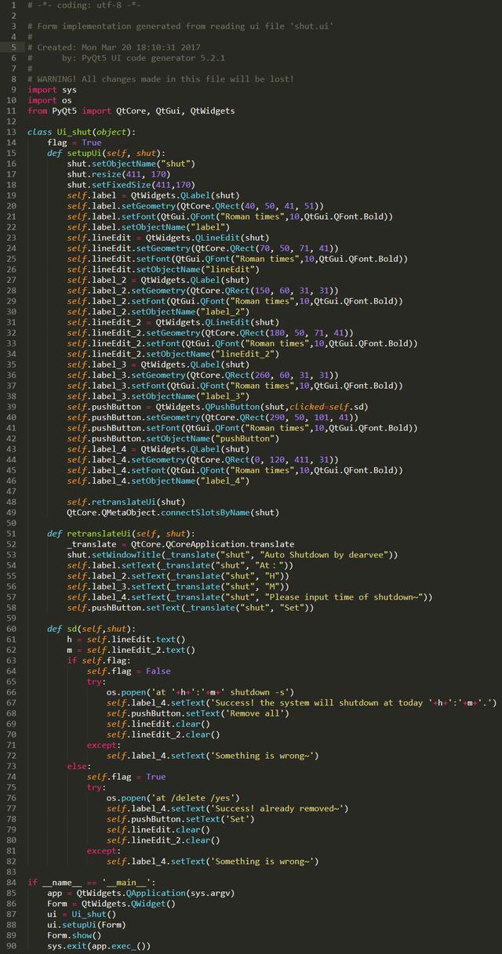Click the 'pushButton.setText(_translate("shut", "Set"))' line
The image size is (502, 954).
click(190, 608)
